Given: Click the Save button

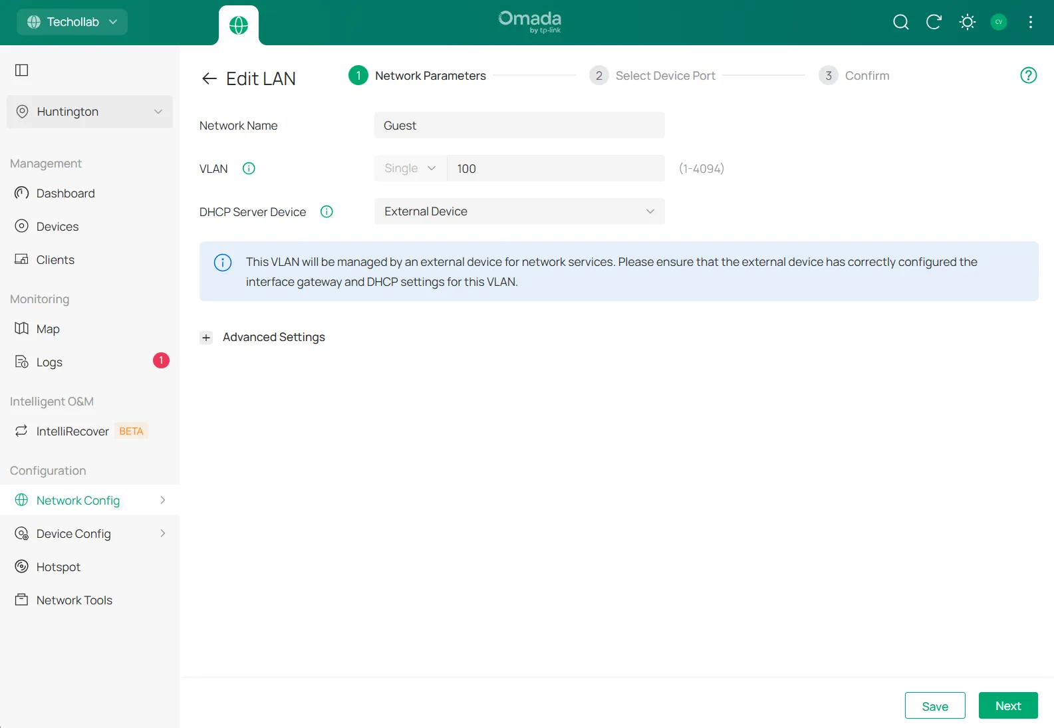Looking at the screenshot, I should click(x=935, y=706).
